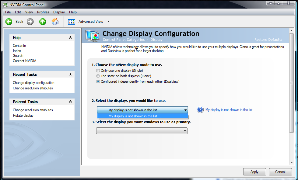Click the Rotate display link
This screenshot has height=180, width=298.
(x=23, y=116)
